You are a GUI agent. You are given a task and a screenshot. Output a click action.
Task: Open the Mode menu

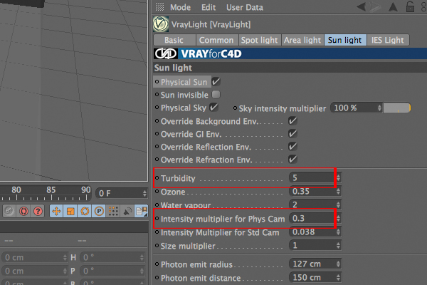(x=180, y=7)
